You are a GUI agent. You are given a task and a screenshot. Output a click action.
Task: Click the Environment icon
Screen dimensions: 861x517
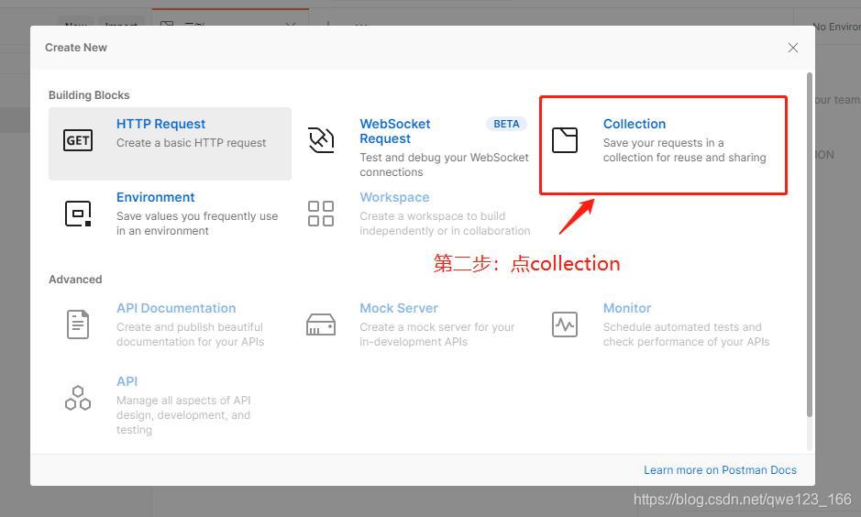click(x=78, y=214)
